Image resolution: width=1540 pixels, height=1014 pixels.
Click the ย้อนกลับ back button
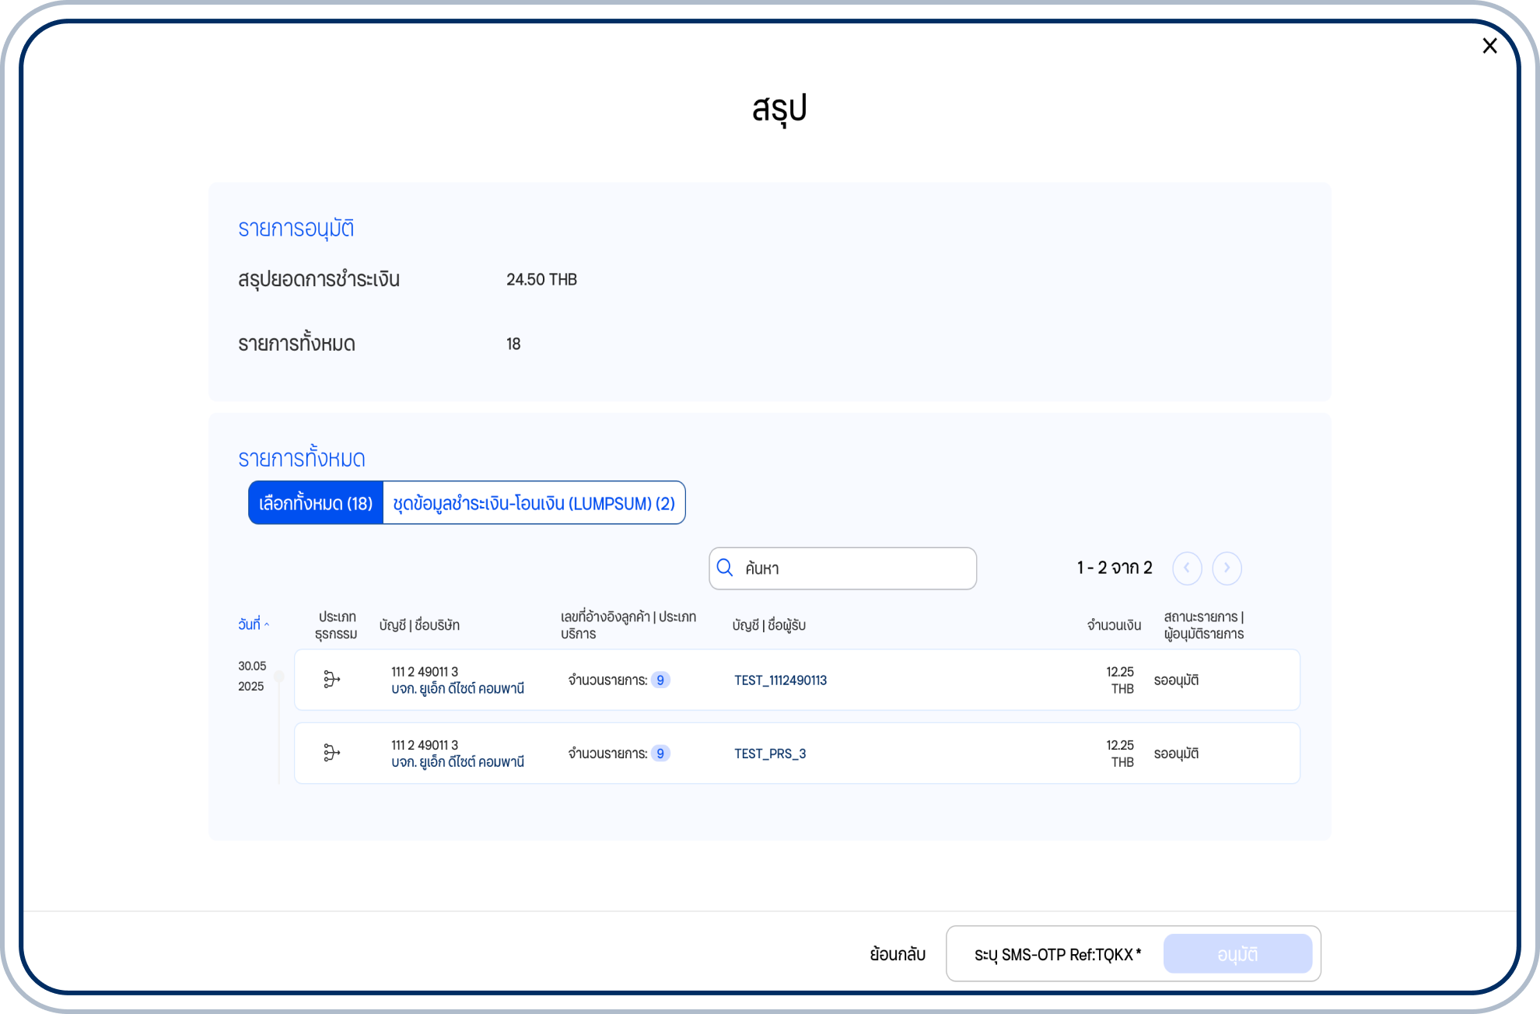(898, 954)
